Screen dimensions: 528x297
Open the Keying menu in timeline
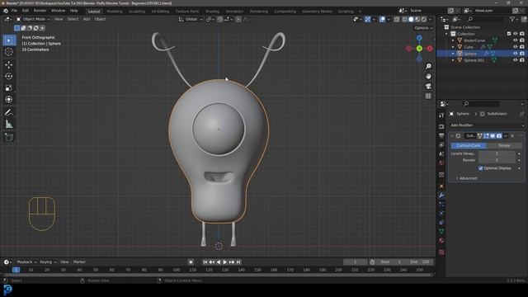click(x=48, y=262)
